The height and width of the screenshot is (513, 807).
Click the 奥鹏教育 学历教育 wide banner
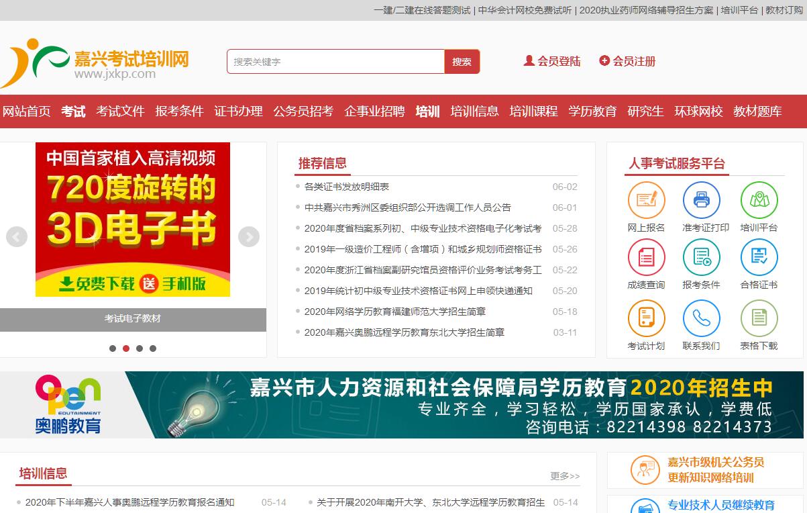[402, 405]
